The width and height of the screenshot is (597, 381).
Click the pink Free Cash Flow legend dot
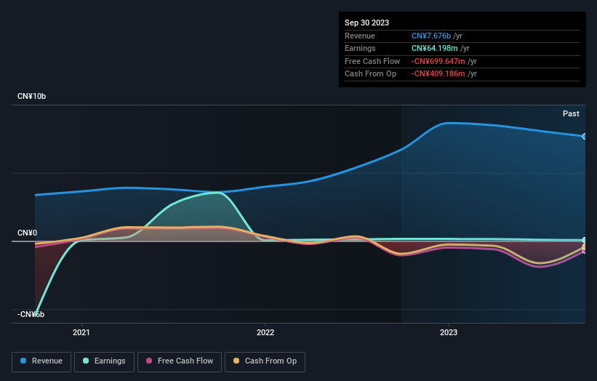149,361
